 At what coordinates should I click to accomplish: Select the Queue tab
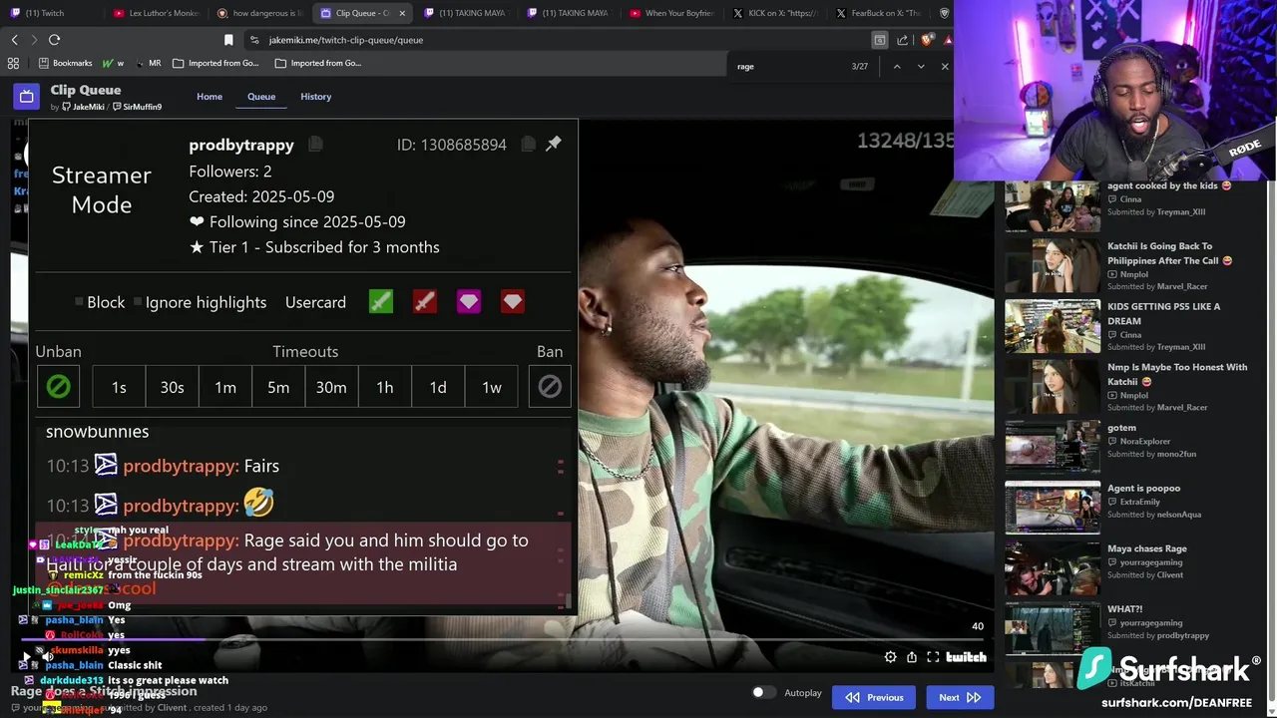(261, 97)
